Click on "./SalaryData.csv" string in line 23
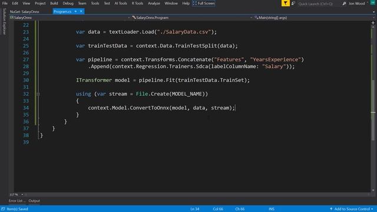Screen dimensions: 377x212 coord(184,32)
